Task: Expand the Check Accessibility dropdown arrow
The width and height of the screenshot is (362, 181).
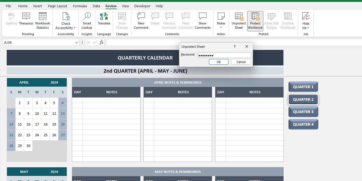Action: pos(75,28)
